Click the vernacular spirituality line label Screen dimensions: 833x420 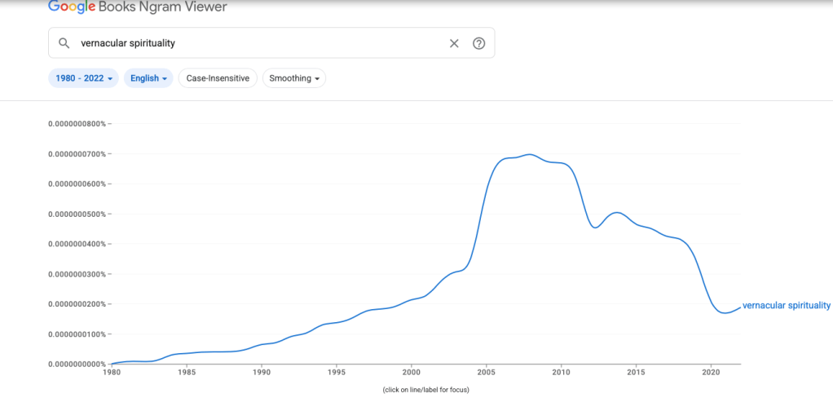[x=786, y=306]
